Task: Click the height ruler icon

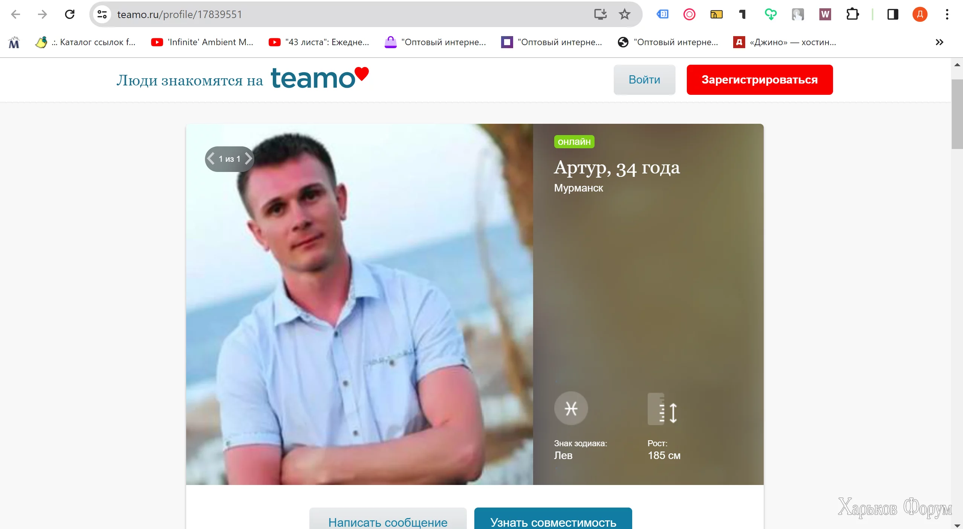Action: (x=663, y=409)
